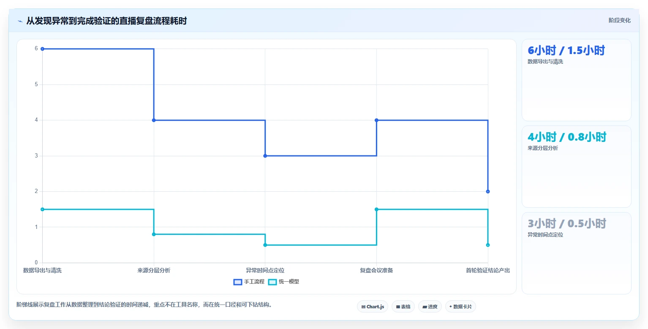Click the lightning icon beside the chart title
The image size is (648, 329).
(20, 21)
